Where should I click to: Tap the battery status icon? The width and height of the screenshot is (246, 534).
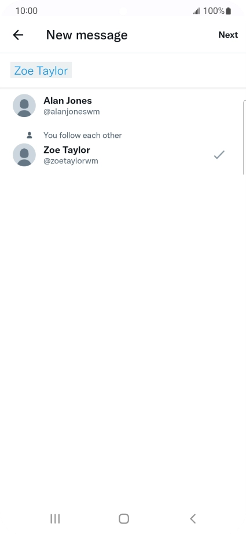(x=228, y=11)
